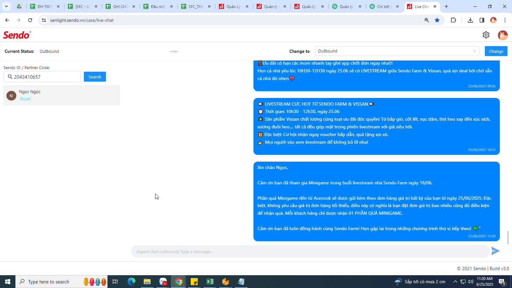Click the Sendo logo
This screenshot has height=288, width=512.
17,35
